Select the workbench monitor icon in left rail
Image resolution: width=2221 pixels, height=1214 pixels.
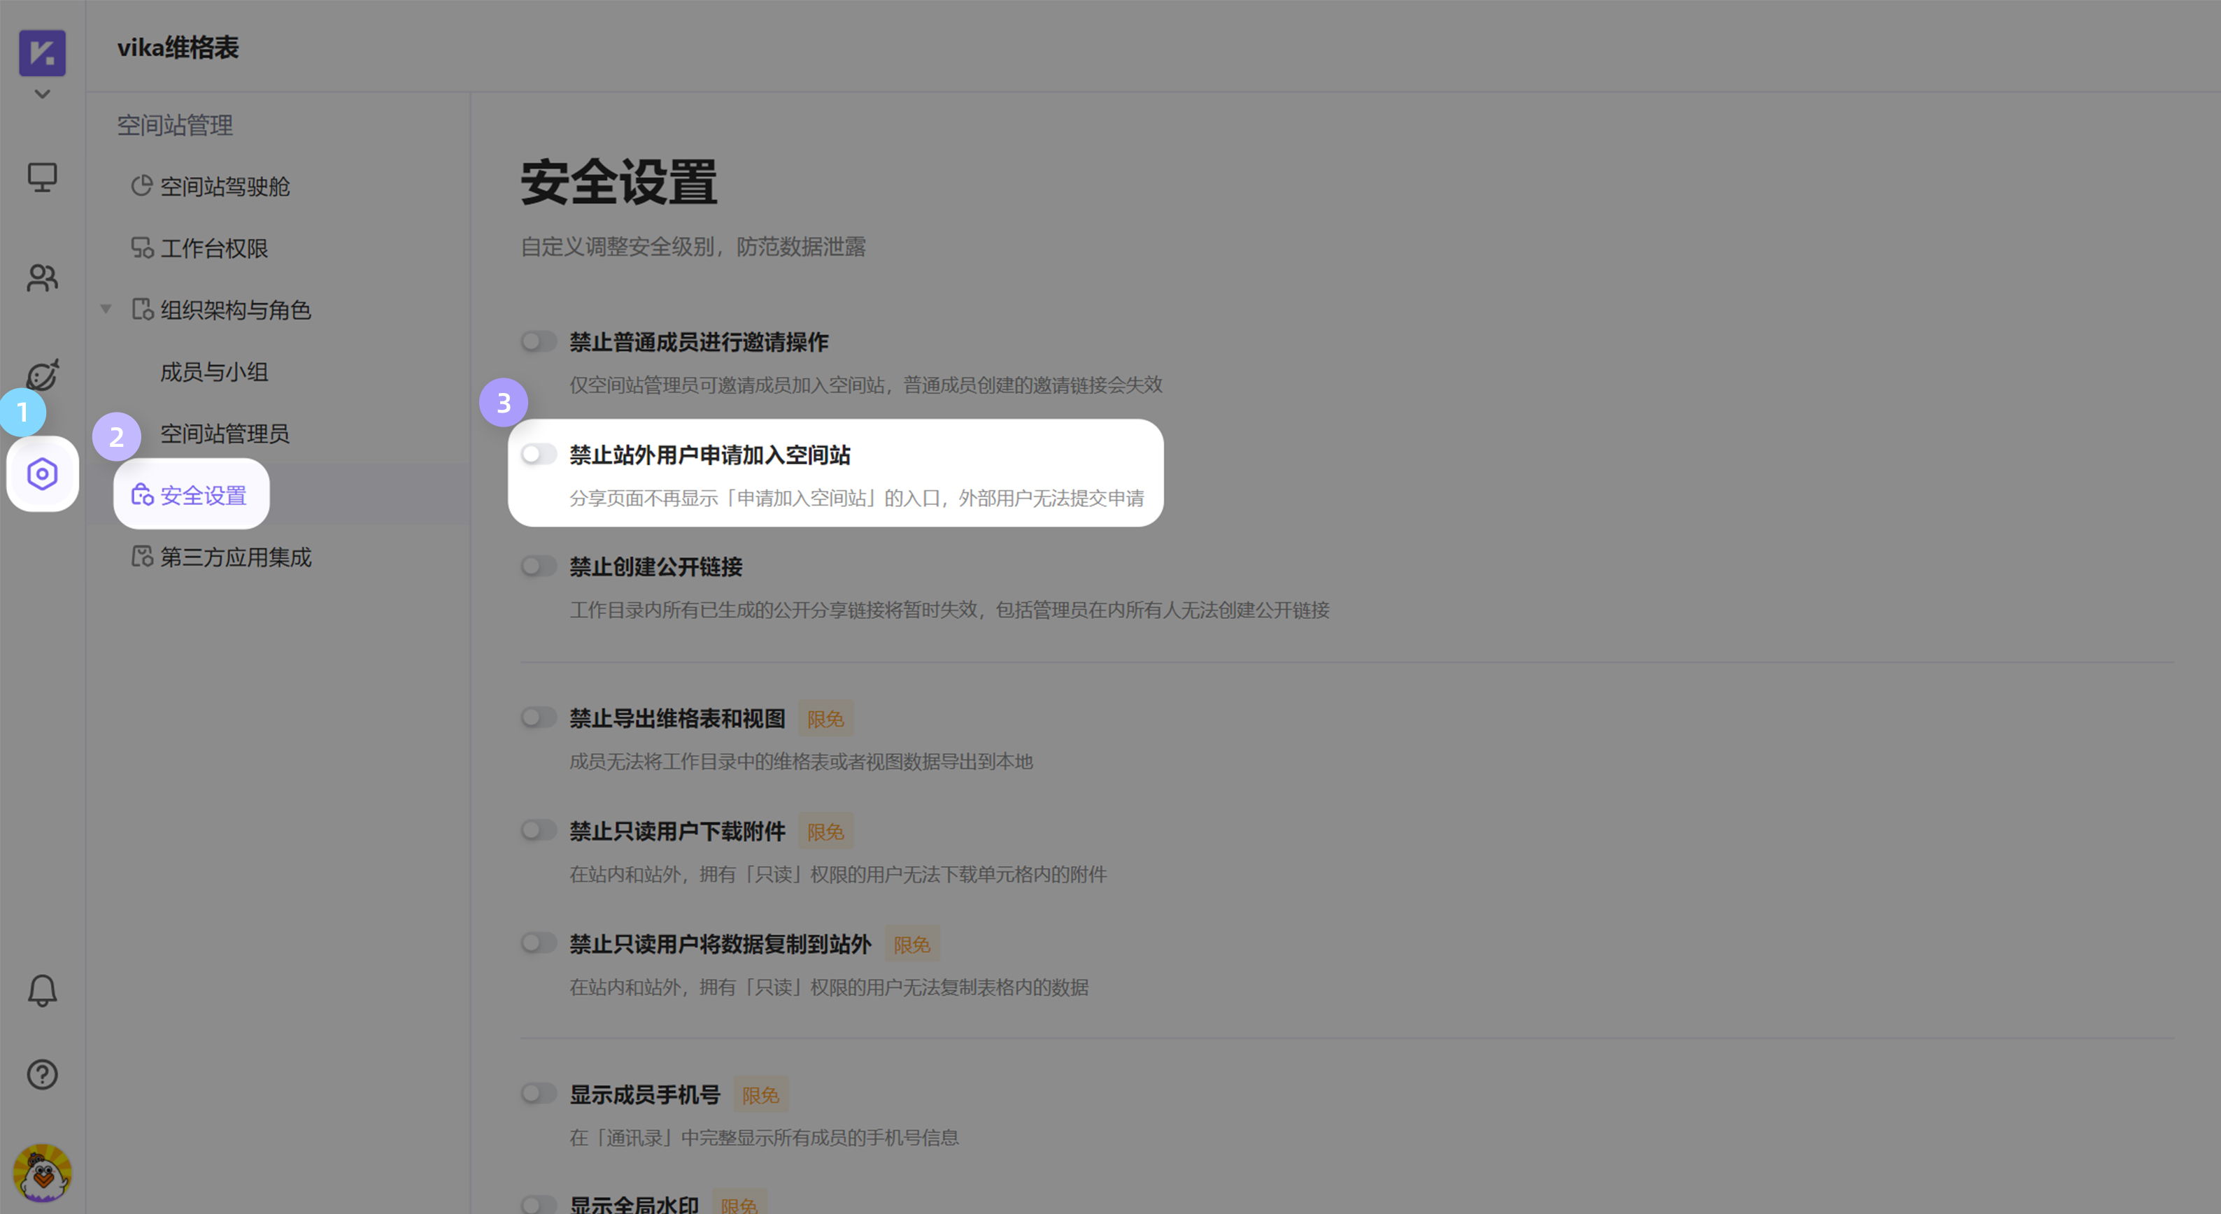(x=41, y=178)
